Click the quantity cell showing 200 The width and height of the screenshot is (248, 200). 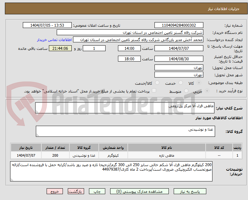tap(55, 155)
